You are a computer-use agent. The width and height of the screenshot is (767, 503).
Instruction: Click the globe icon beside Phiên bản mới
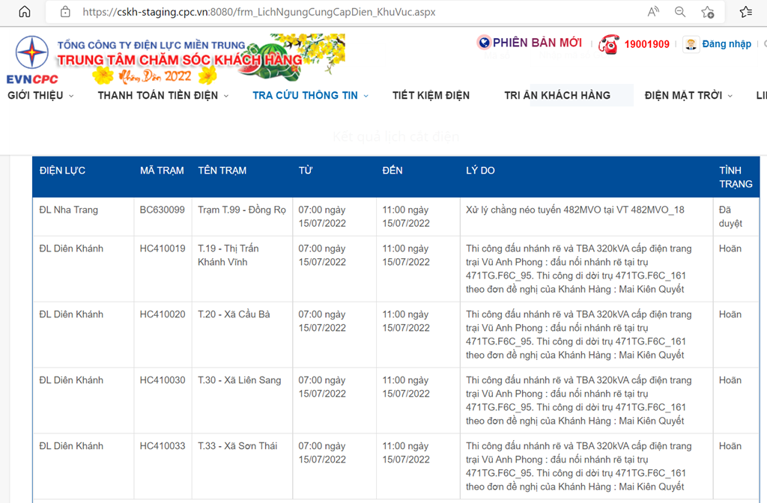tap(484, 43)
